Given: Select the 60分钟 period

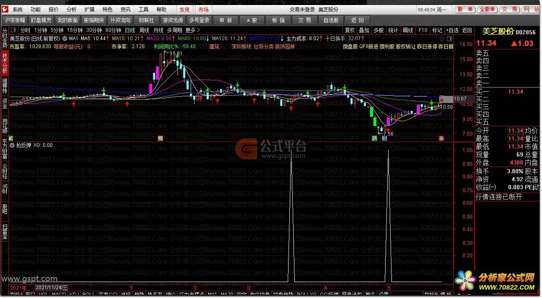Looking at the screenshot, I should tap(113, 30).
